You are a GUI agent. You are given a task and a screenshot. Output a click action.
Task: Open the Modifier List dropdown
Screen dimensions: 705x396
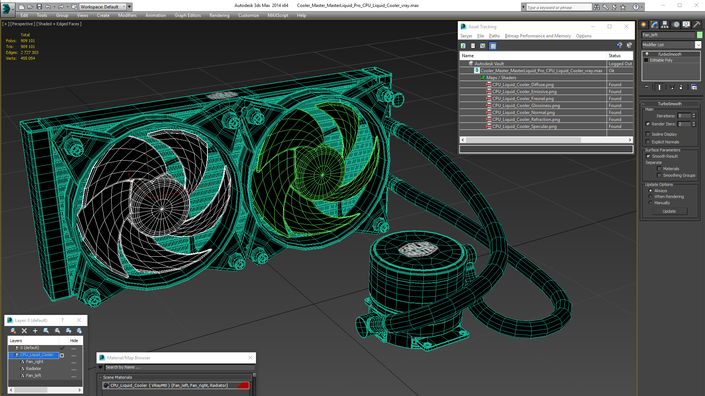coord(698,45)
